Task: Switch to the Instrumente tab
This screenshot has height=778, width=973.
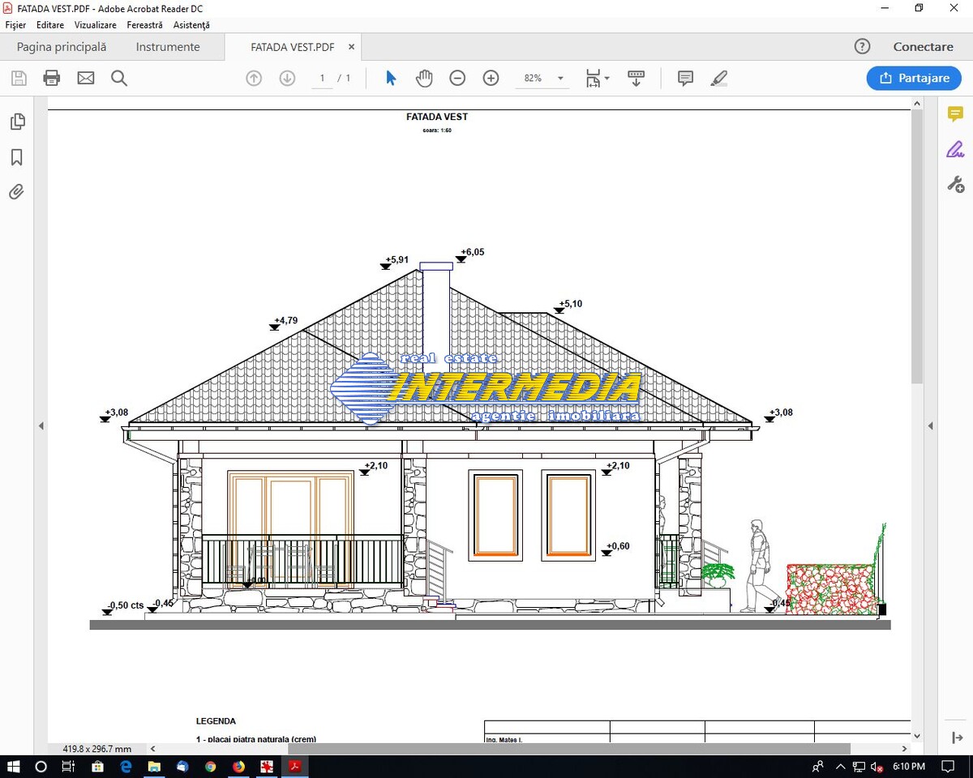Action: 168,47
